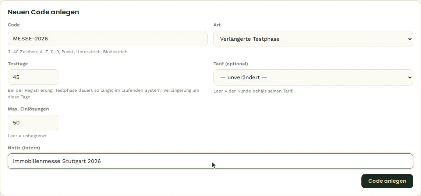Click the Max. Einlösungen field with 50
Image resolution: width=421 pixels, height=196 pixels.
coord(33,123)
